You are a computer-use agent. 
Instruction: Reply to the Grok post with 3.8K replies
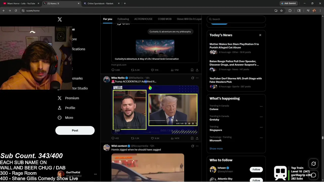116,70
